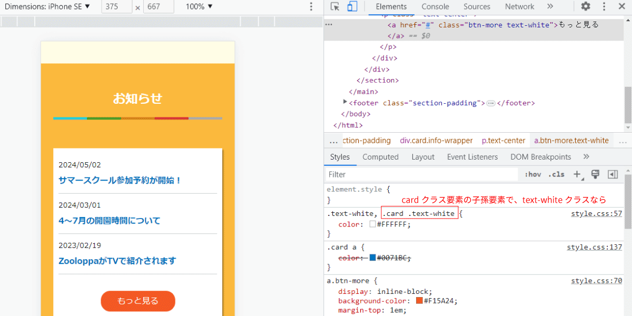The height and width of the screenshot is (316, 632).
Task: Switch to the Elements tab
Action: 391,6
